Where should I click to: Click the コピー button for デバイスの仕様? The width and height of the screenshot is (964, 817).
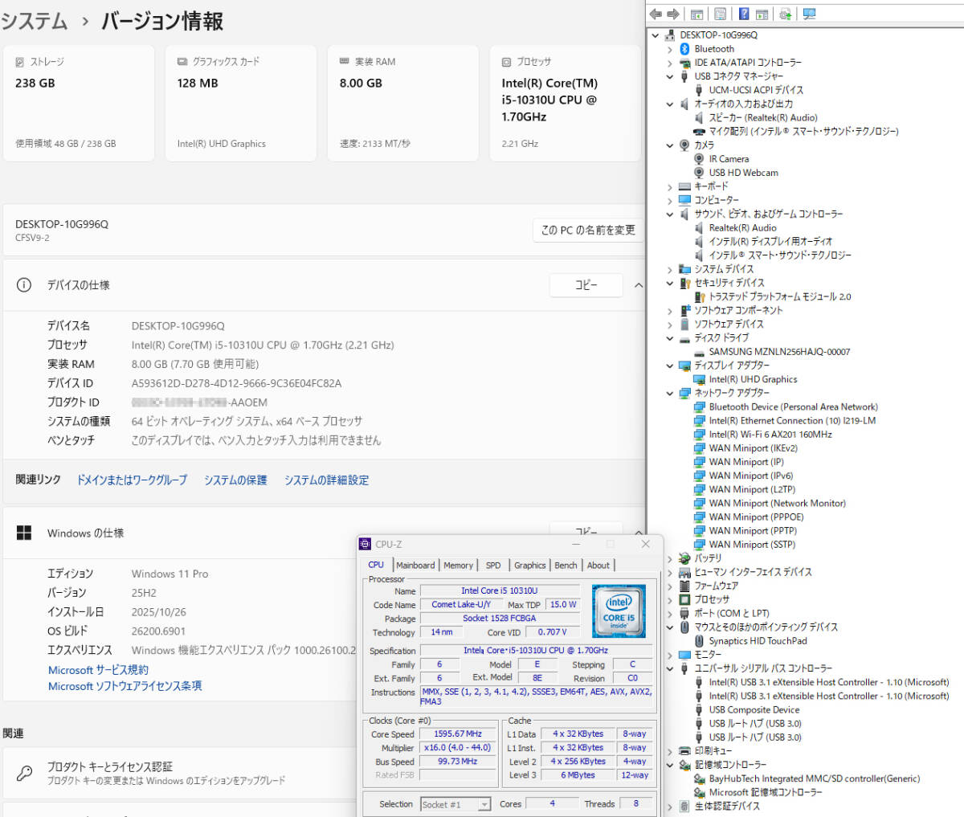pos(586,285)
